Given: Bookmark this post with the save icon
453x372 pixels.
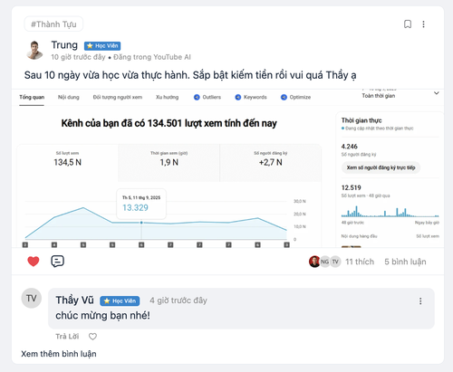Looking at the screenshot, I should pyautogui.click(x=408, y=24).
